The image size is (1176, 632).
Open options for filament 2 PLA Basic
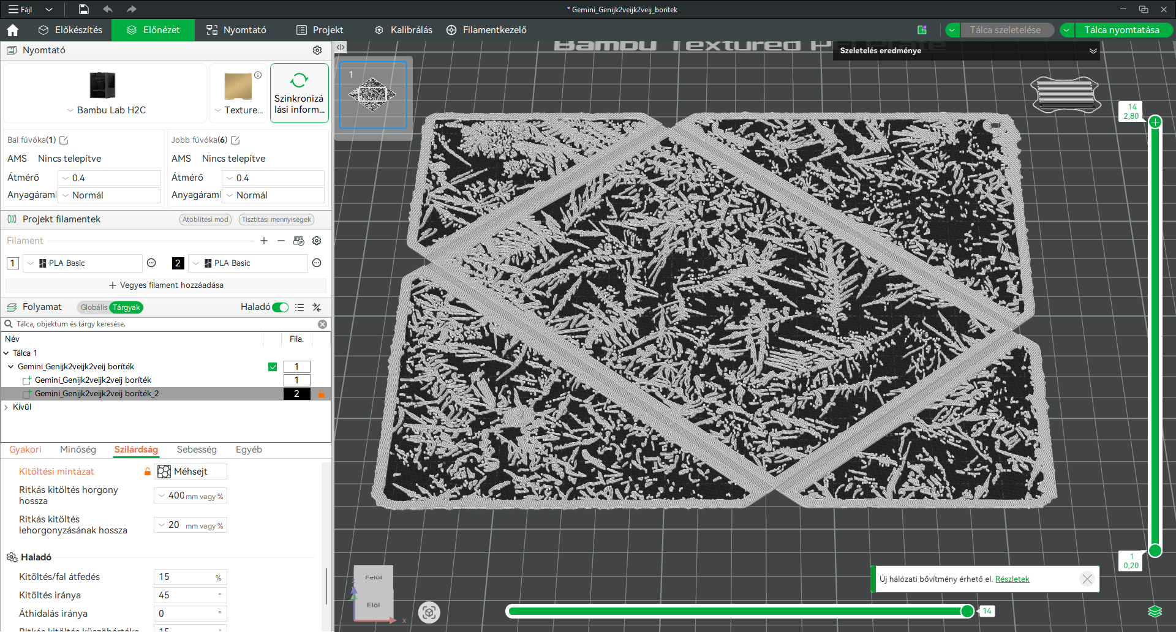pyautogui.click(x=317, y=263)
